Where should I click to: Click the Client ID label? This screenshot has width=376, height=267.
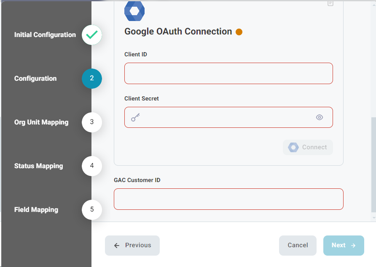(136, 55)
